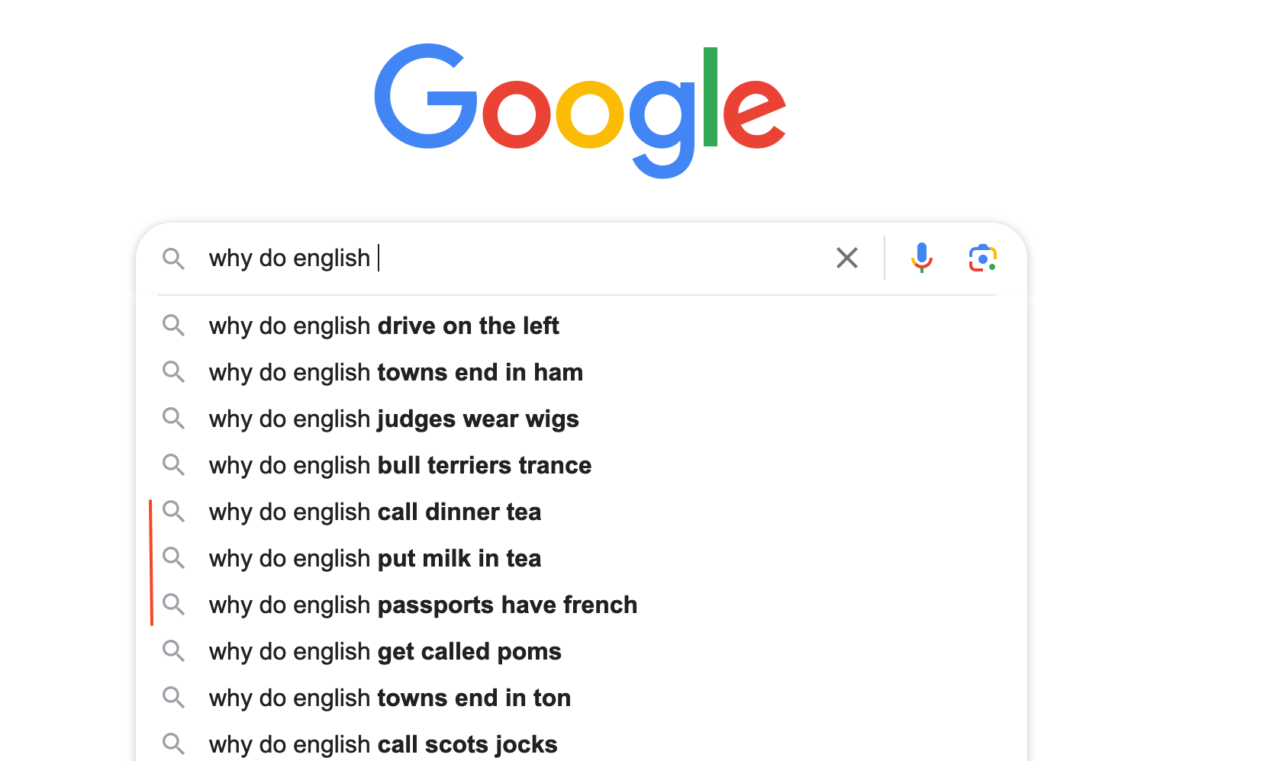Open Google Lens image search icon
The image size is (1273, 761).
click(982, 258)
